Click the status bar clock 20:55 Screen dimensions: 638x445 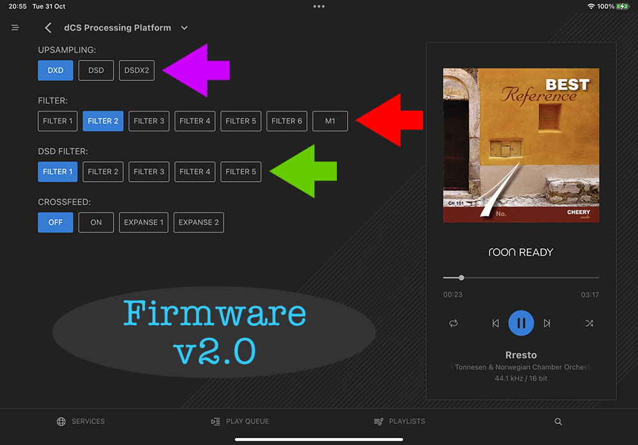coord(17,6)
